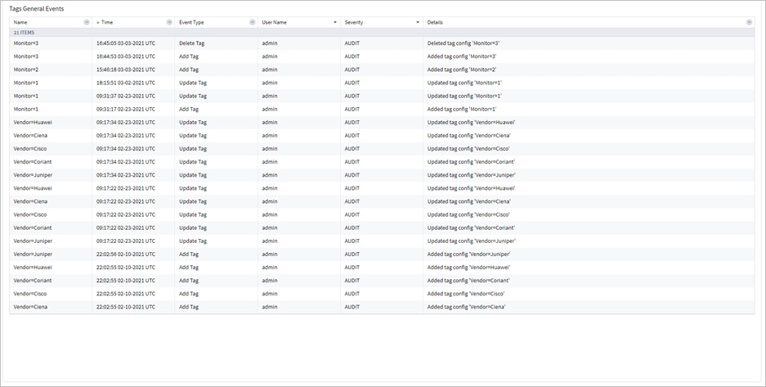Open the Time column filter icon

tap(169, 22)
